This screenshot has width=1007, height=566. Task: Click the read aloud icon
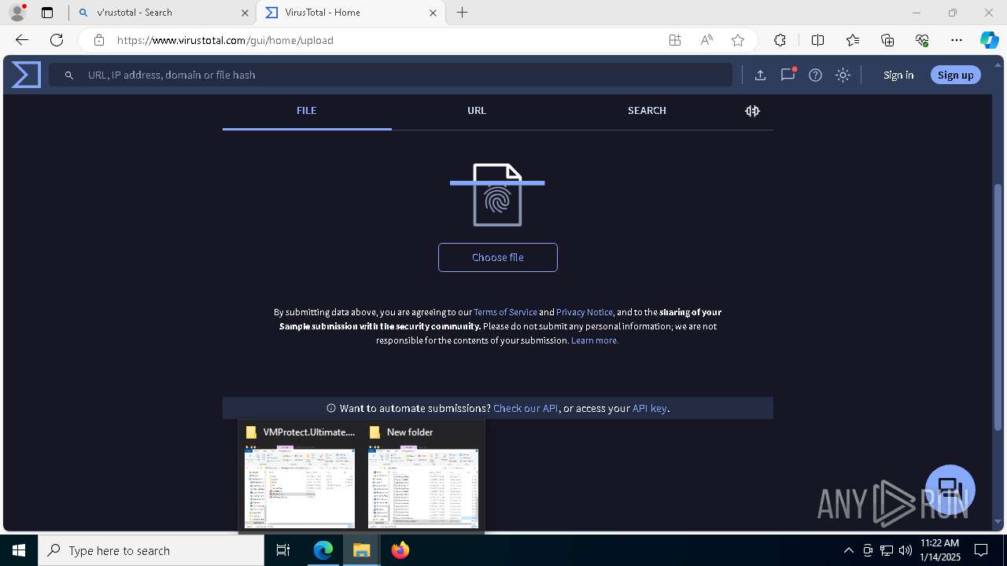click(x=706, y=40)
